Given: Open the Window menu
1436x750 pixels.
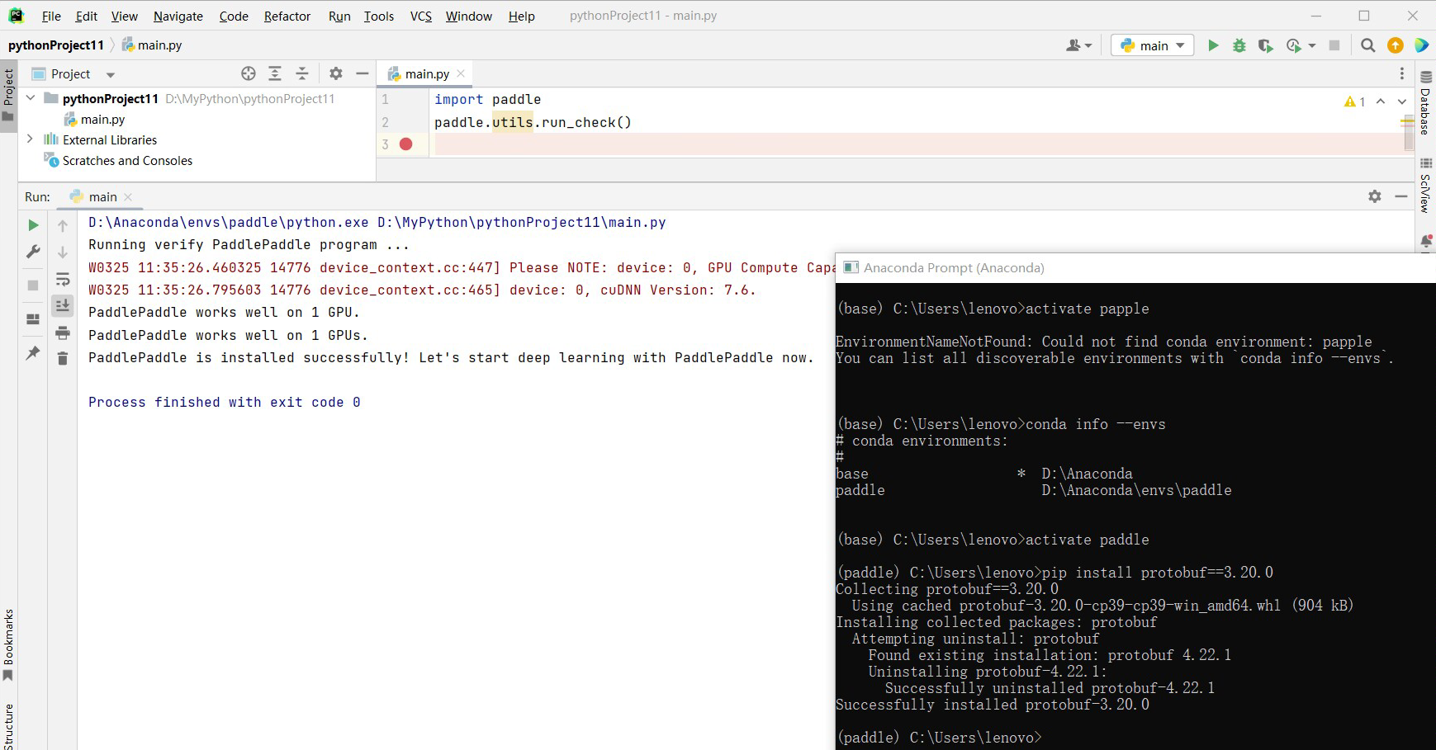Looking at the screenshot, I should click(469, 16).
